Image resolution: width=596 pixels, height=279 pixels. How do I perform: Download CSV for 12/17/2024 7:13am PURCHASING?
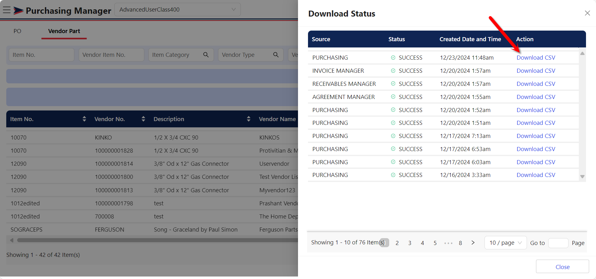pyautogui.click(x=536, y=136)
